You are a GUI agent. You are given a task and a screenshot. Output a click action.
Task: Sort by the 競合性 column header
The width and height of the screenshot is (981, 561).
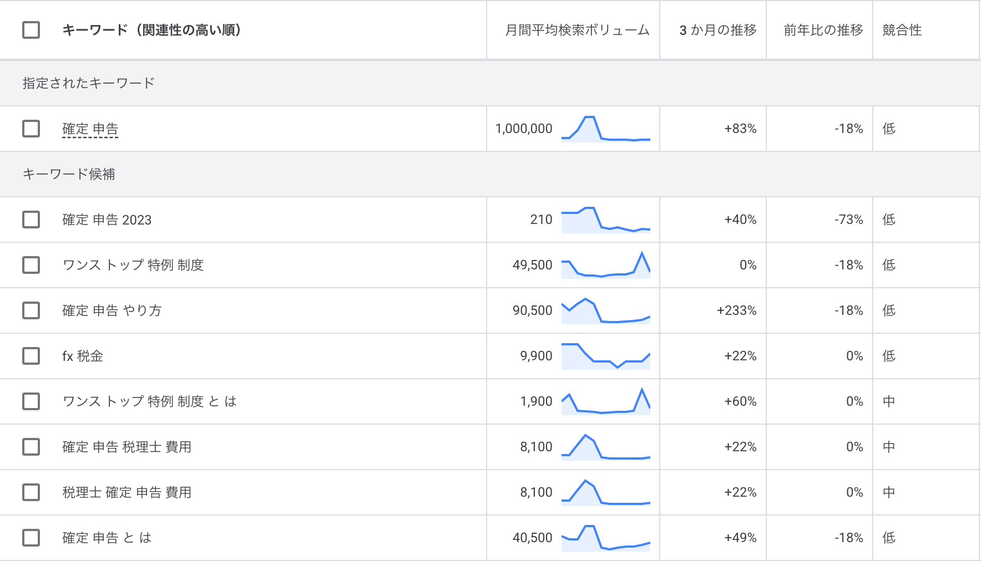click(901, 32)
